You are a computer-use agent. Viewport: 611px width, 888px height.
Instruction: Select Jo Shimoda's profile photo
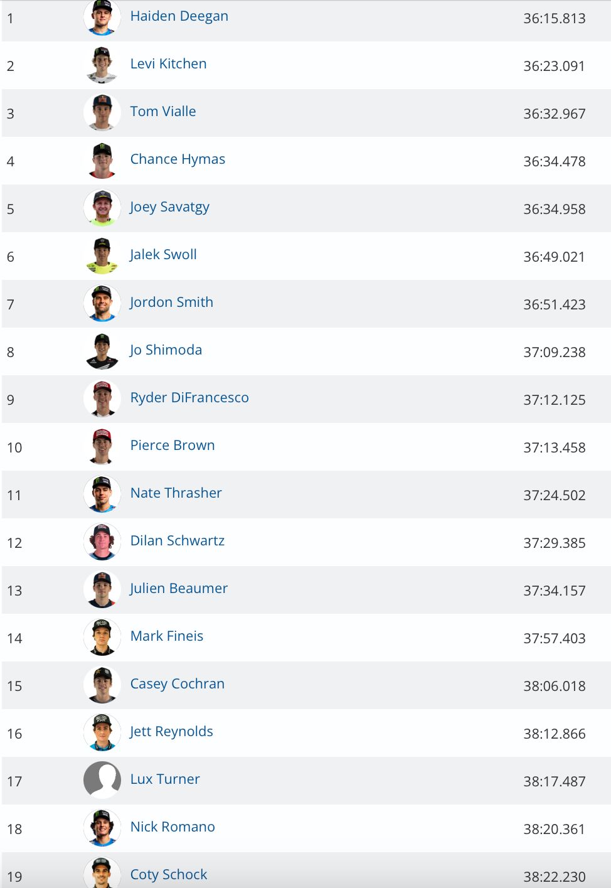click(x=102, y=351)
